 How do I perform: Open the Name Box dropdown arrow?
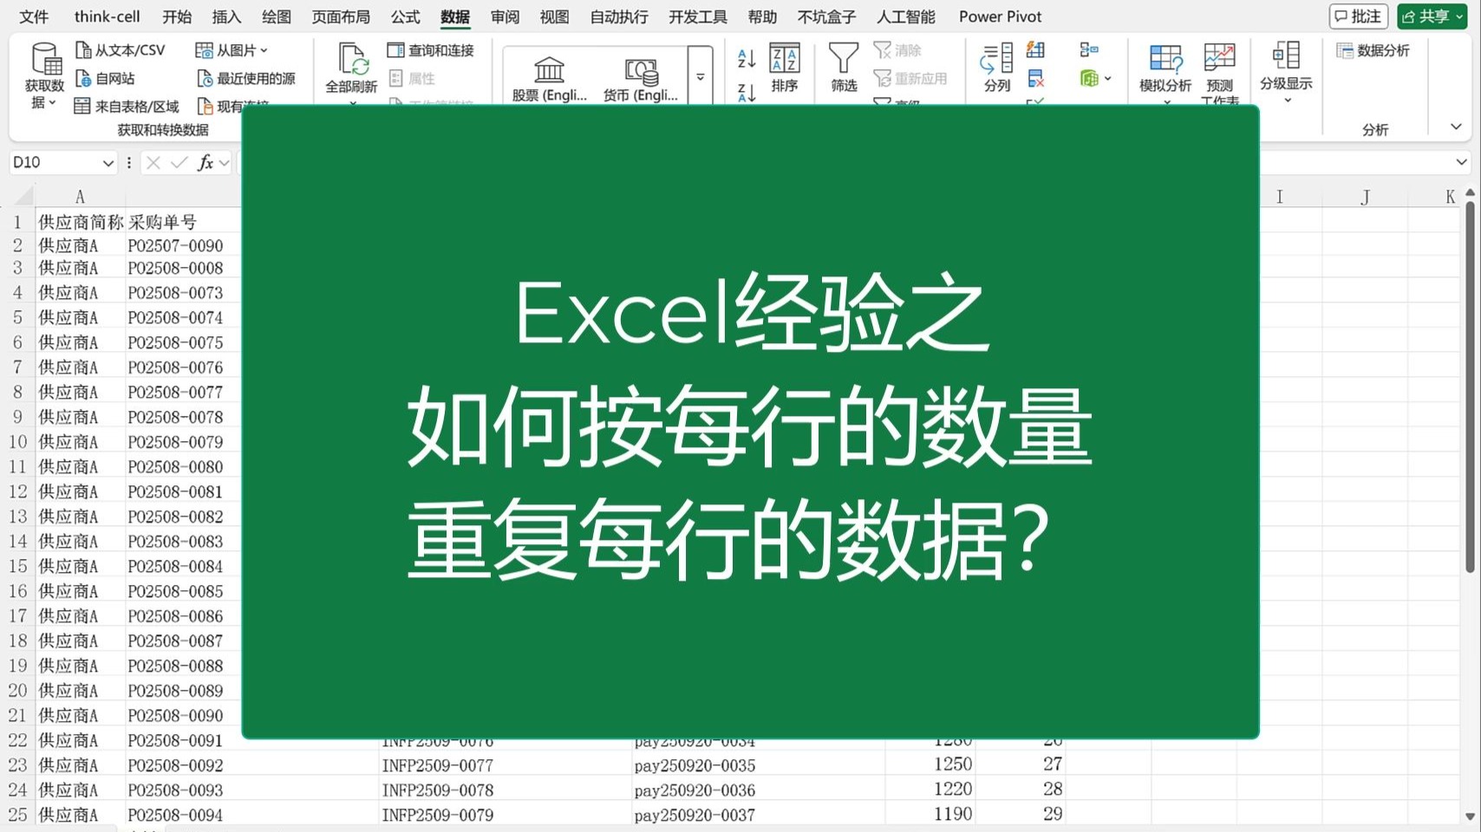coord(108,162)
